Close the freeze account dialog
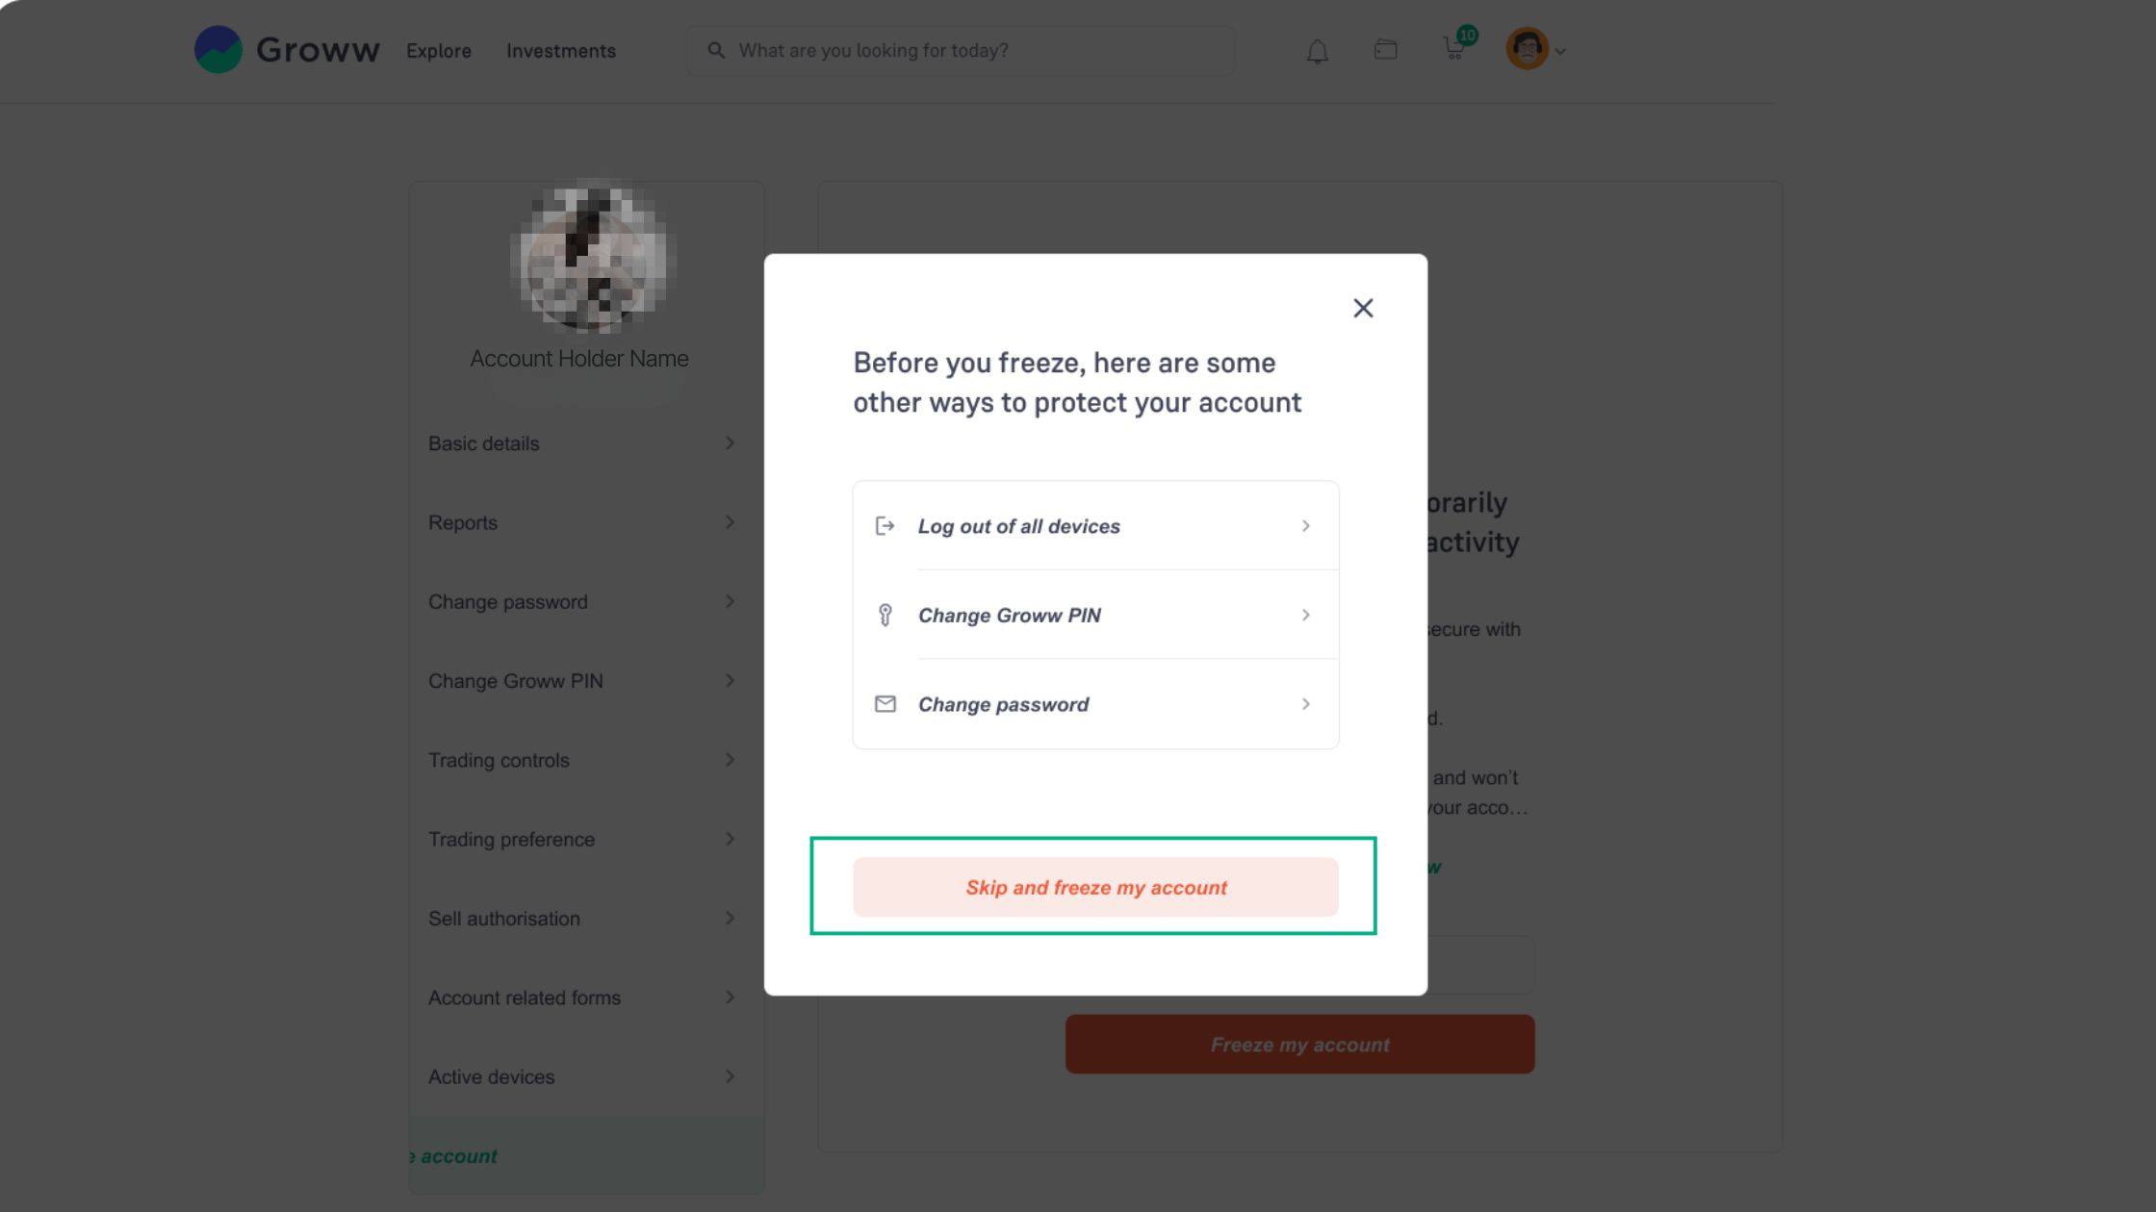This screenshot has height=1212, width=2156. [x=1363, y=308]
